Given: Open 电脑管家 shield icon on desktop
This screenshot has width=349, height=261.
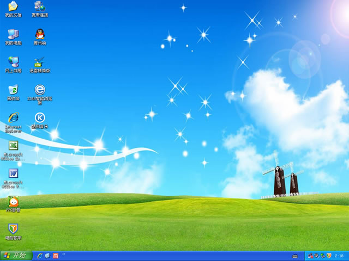Looking at the screenshot, I should point(13,229).
